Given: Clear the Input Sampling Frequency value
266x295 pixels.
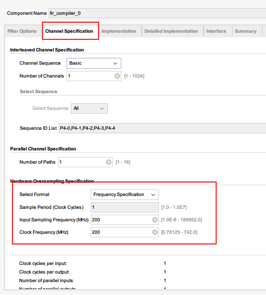Looking at the screenshot, I should point(155,220).
